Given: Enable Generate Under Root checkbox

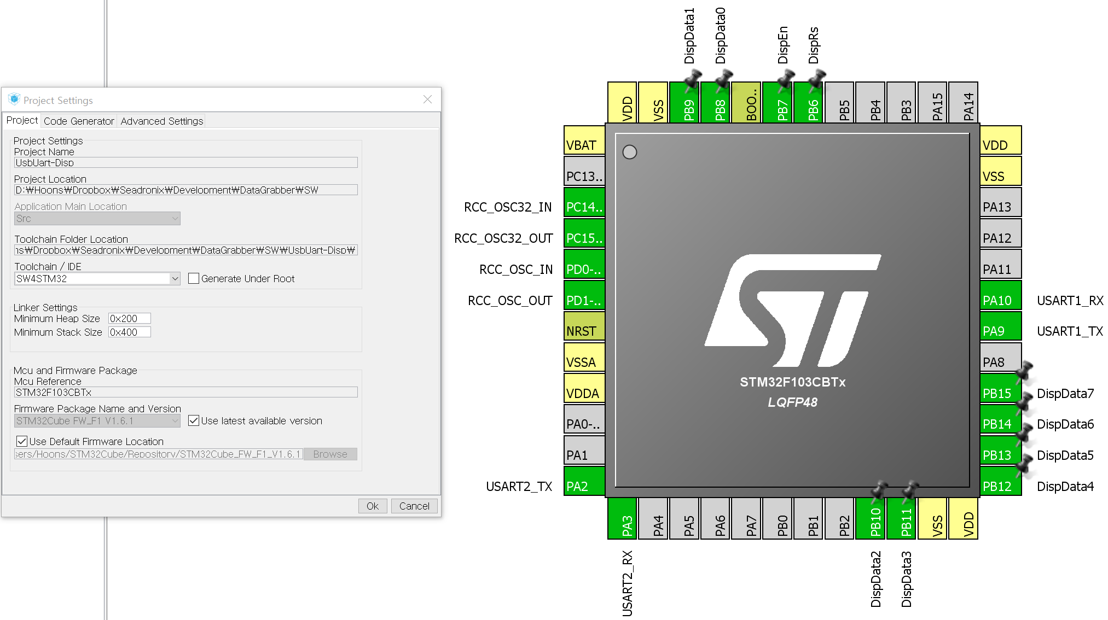Looking at the screenshot, I should pos(194,279).
